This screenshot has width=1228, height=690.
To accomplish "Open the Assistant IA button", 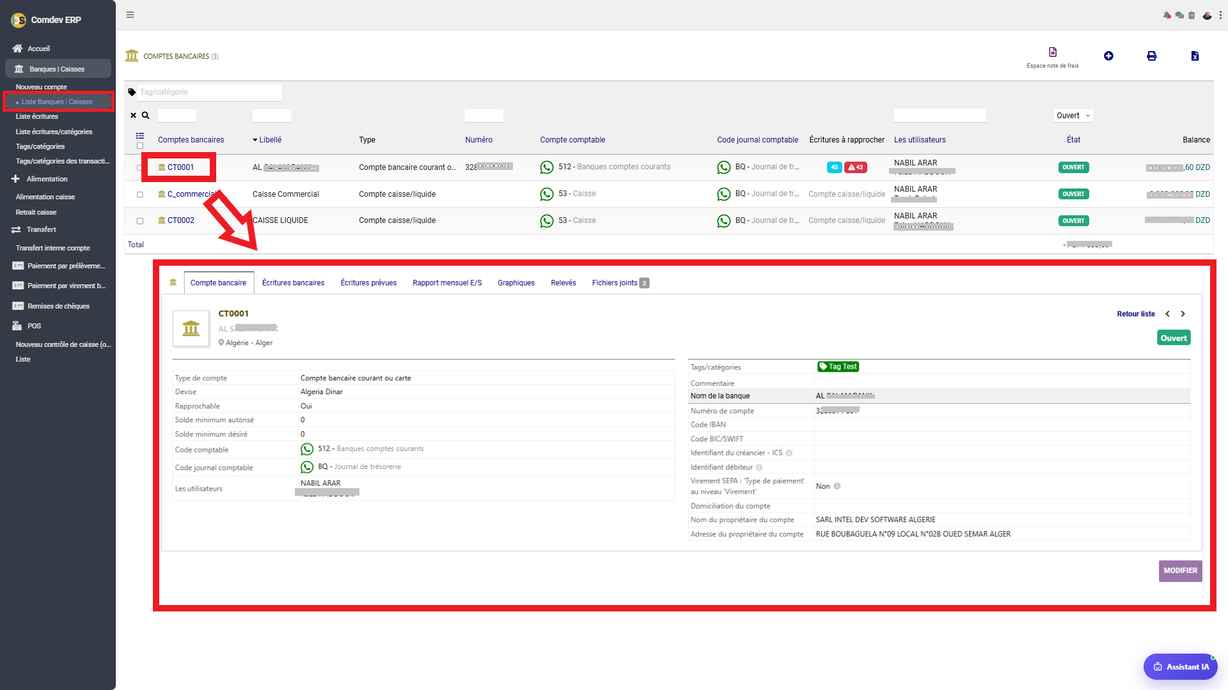I will coord(1181,666).
